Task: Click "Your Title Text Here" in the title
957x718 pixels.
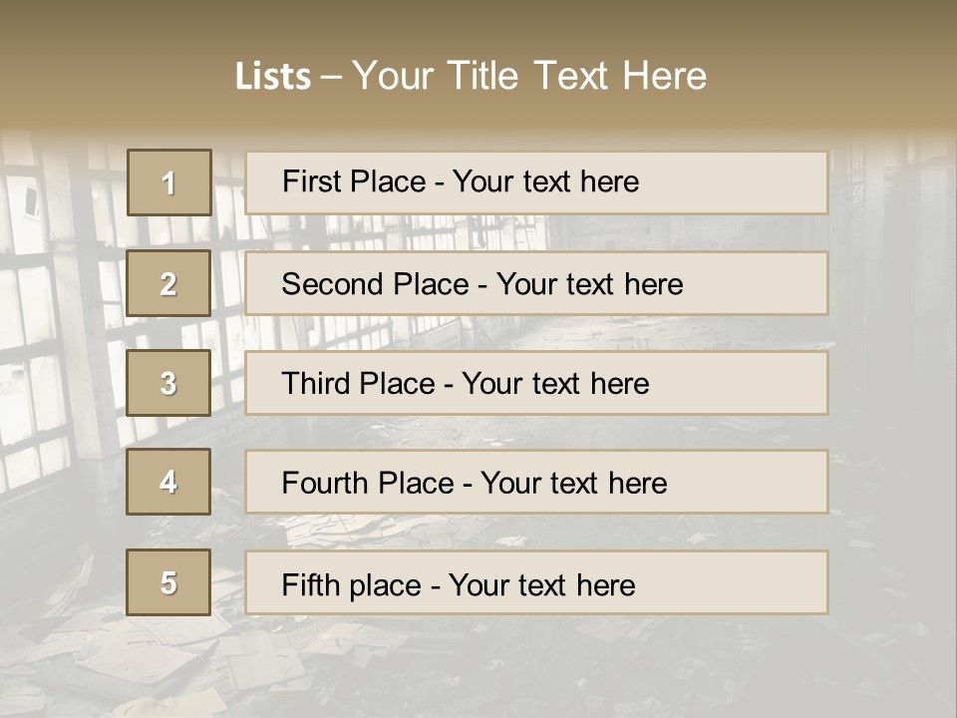Action: [529, 76]
